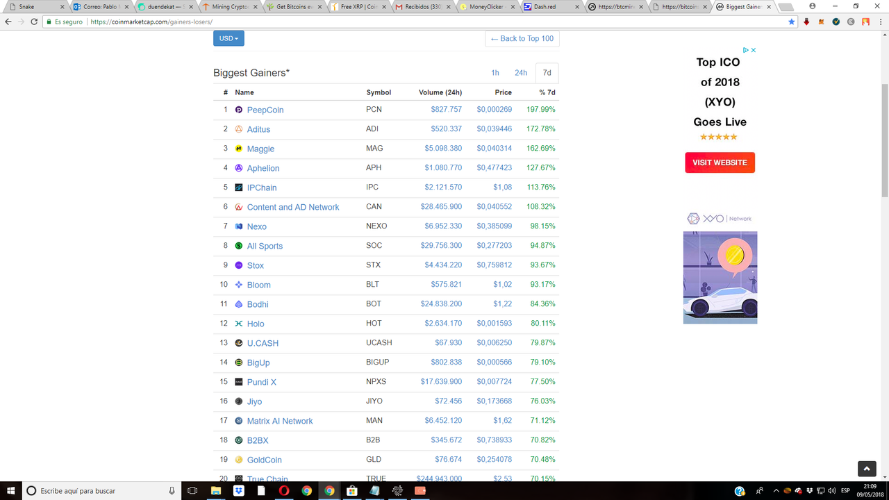This screenshot has height=500, width=889.
Task: Open the Chrome menu (three dots)
Action: (x=879, y=22)
